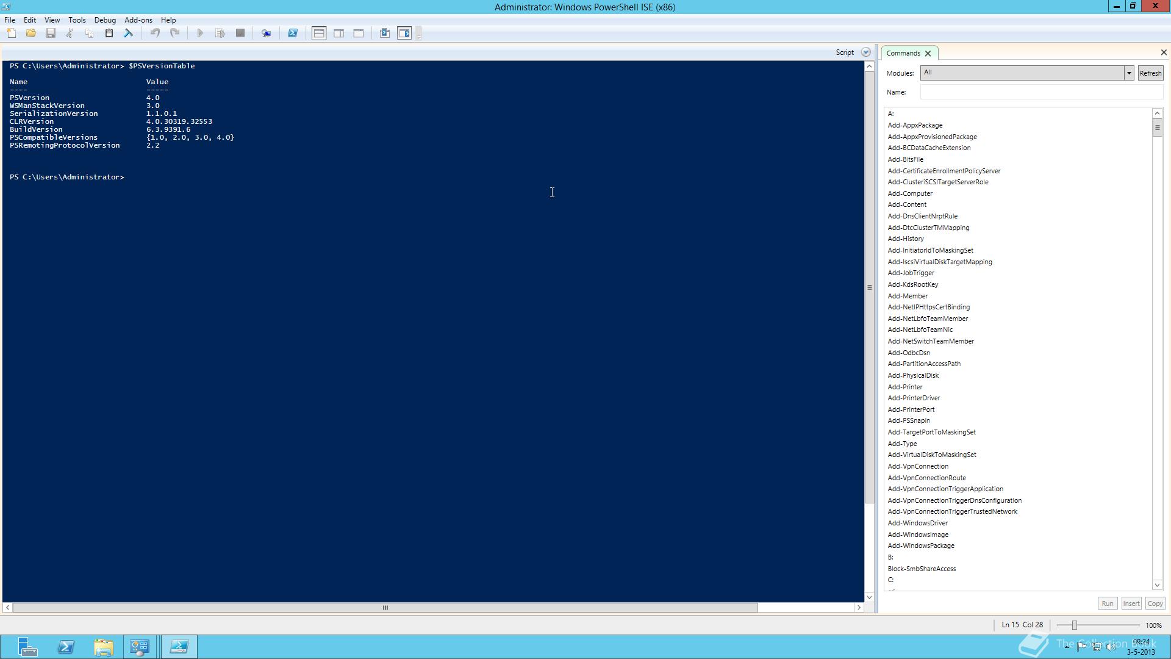
Task: Click the Run Selection icon
Action: click(x=220, y=34)
